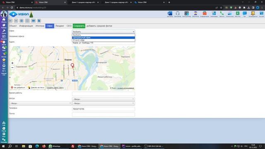The width and height of the screenshot is (265, 149).
Task: Open the HR star icon in sidebar
Action: point(4,60)
